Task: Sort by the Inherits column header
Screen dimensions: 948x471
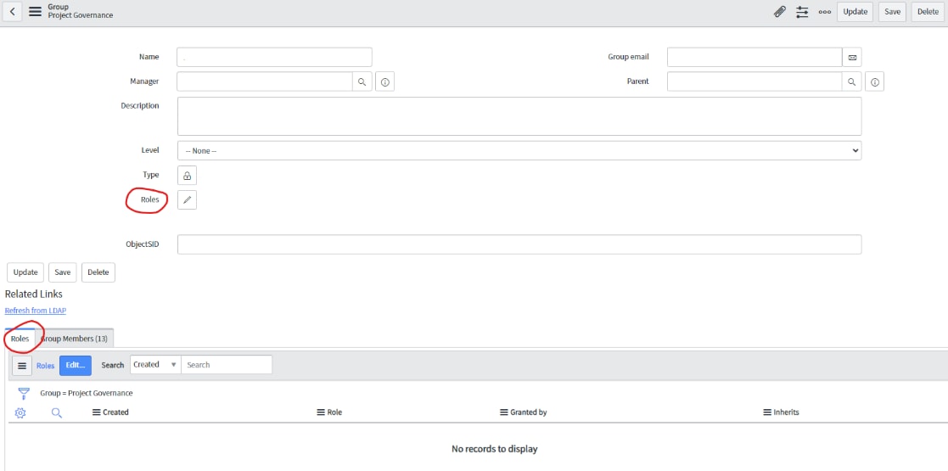Action: [786, 412]
